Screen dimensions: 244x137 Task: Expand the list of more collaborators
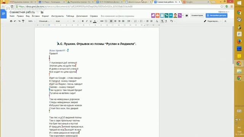[x=183, y=16]
